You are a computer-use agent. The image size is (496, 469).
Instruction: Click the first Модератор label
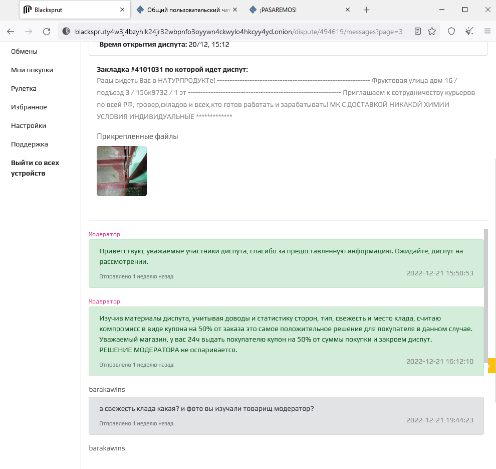coord(104,234)
